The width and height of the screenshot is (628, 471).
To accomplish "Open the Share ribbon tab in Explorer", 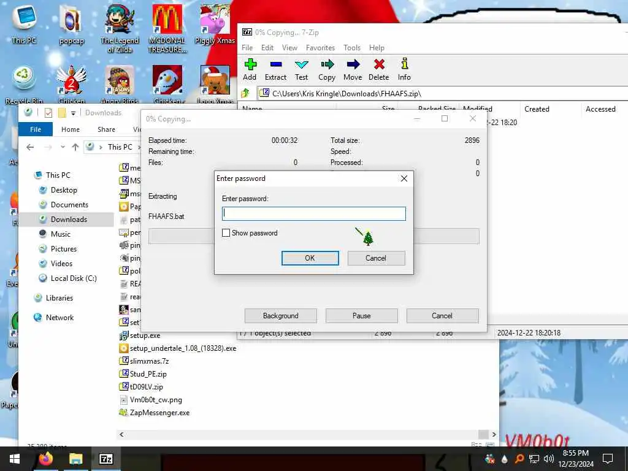I will coord(106,129).
